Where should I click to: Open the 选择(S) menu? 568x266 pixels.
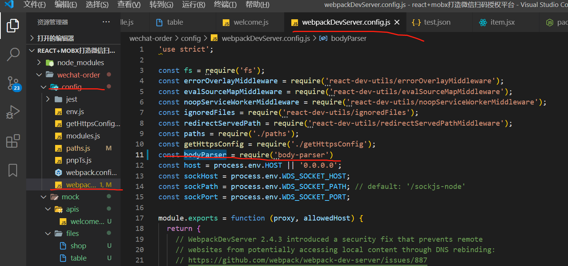pyautogui.click(x=97, y=5)
